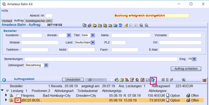Click the Bemerkungen text field

(x=101, y=59)
